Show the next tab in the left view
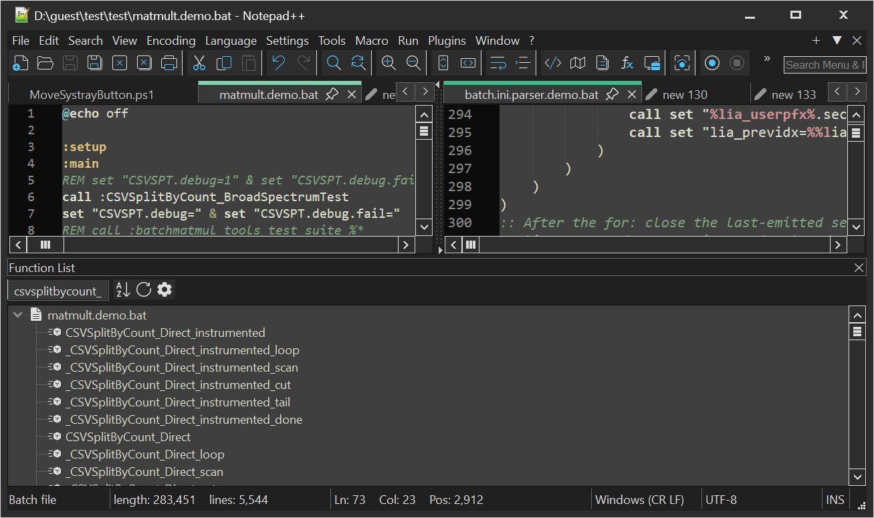The height and width of the screenshot is (518, 874). (424, 91)
